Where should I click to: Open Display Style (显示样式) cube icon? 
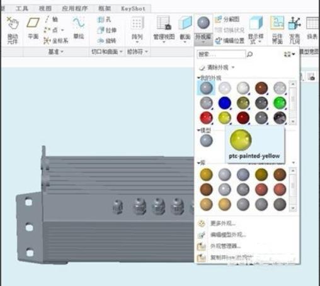tap(256, 23)
